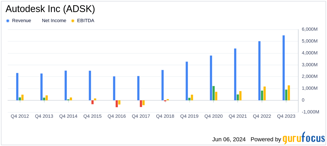Select the Q4 2015 axis label
The image size is (327, 146).
pyautogui.click(x=92, y=116)
